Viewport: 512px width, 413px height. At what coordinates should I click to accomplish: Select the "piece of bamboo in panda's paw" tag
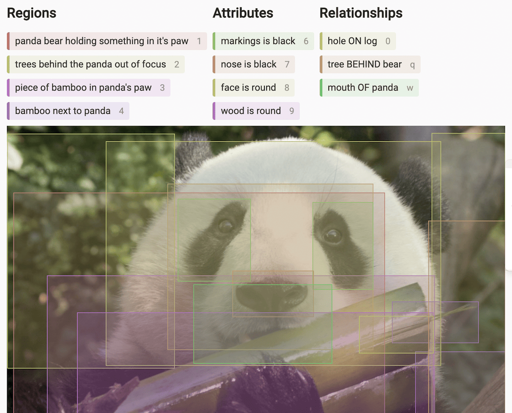tap(88, 87)
